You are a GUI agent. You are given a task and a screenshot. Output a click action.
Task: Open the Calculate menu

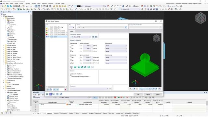(x=27, y=4)
